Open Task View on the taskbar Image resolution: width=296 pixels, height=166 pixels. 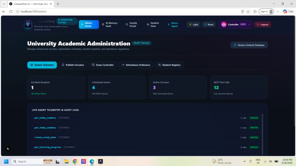pyautogui.click(x=58, y=162)
